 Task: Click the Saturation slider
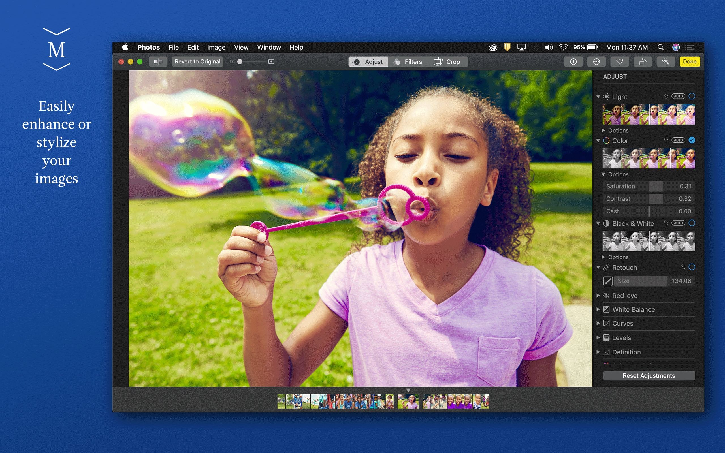[649, 186]
